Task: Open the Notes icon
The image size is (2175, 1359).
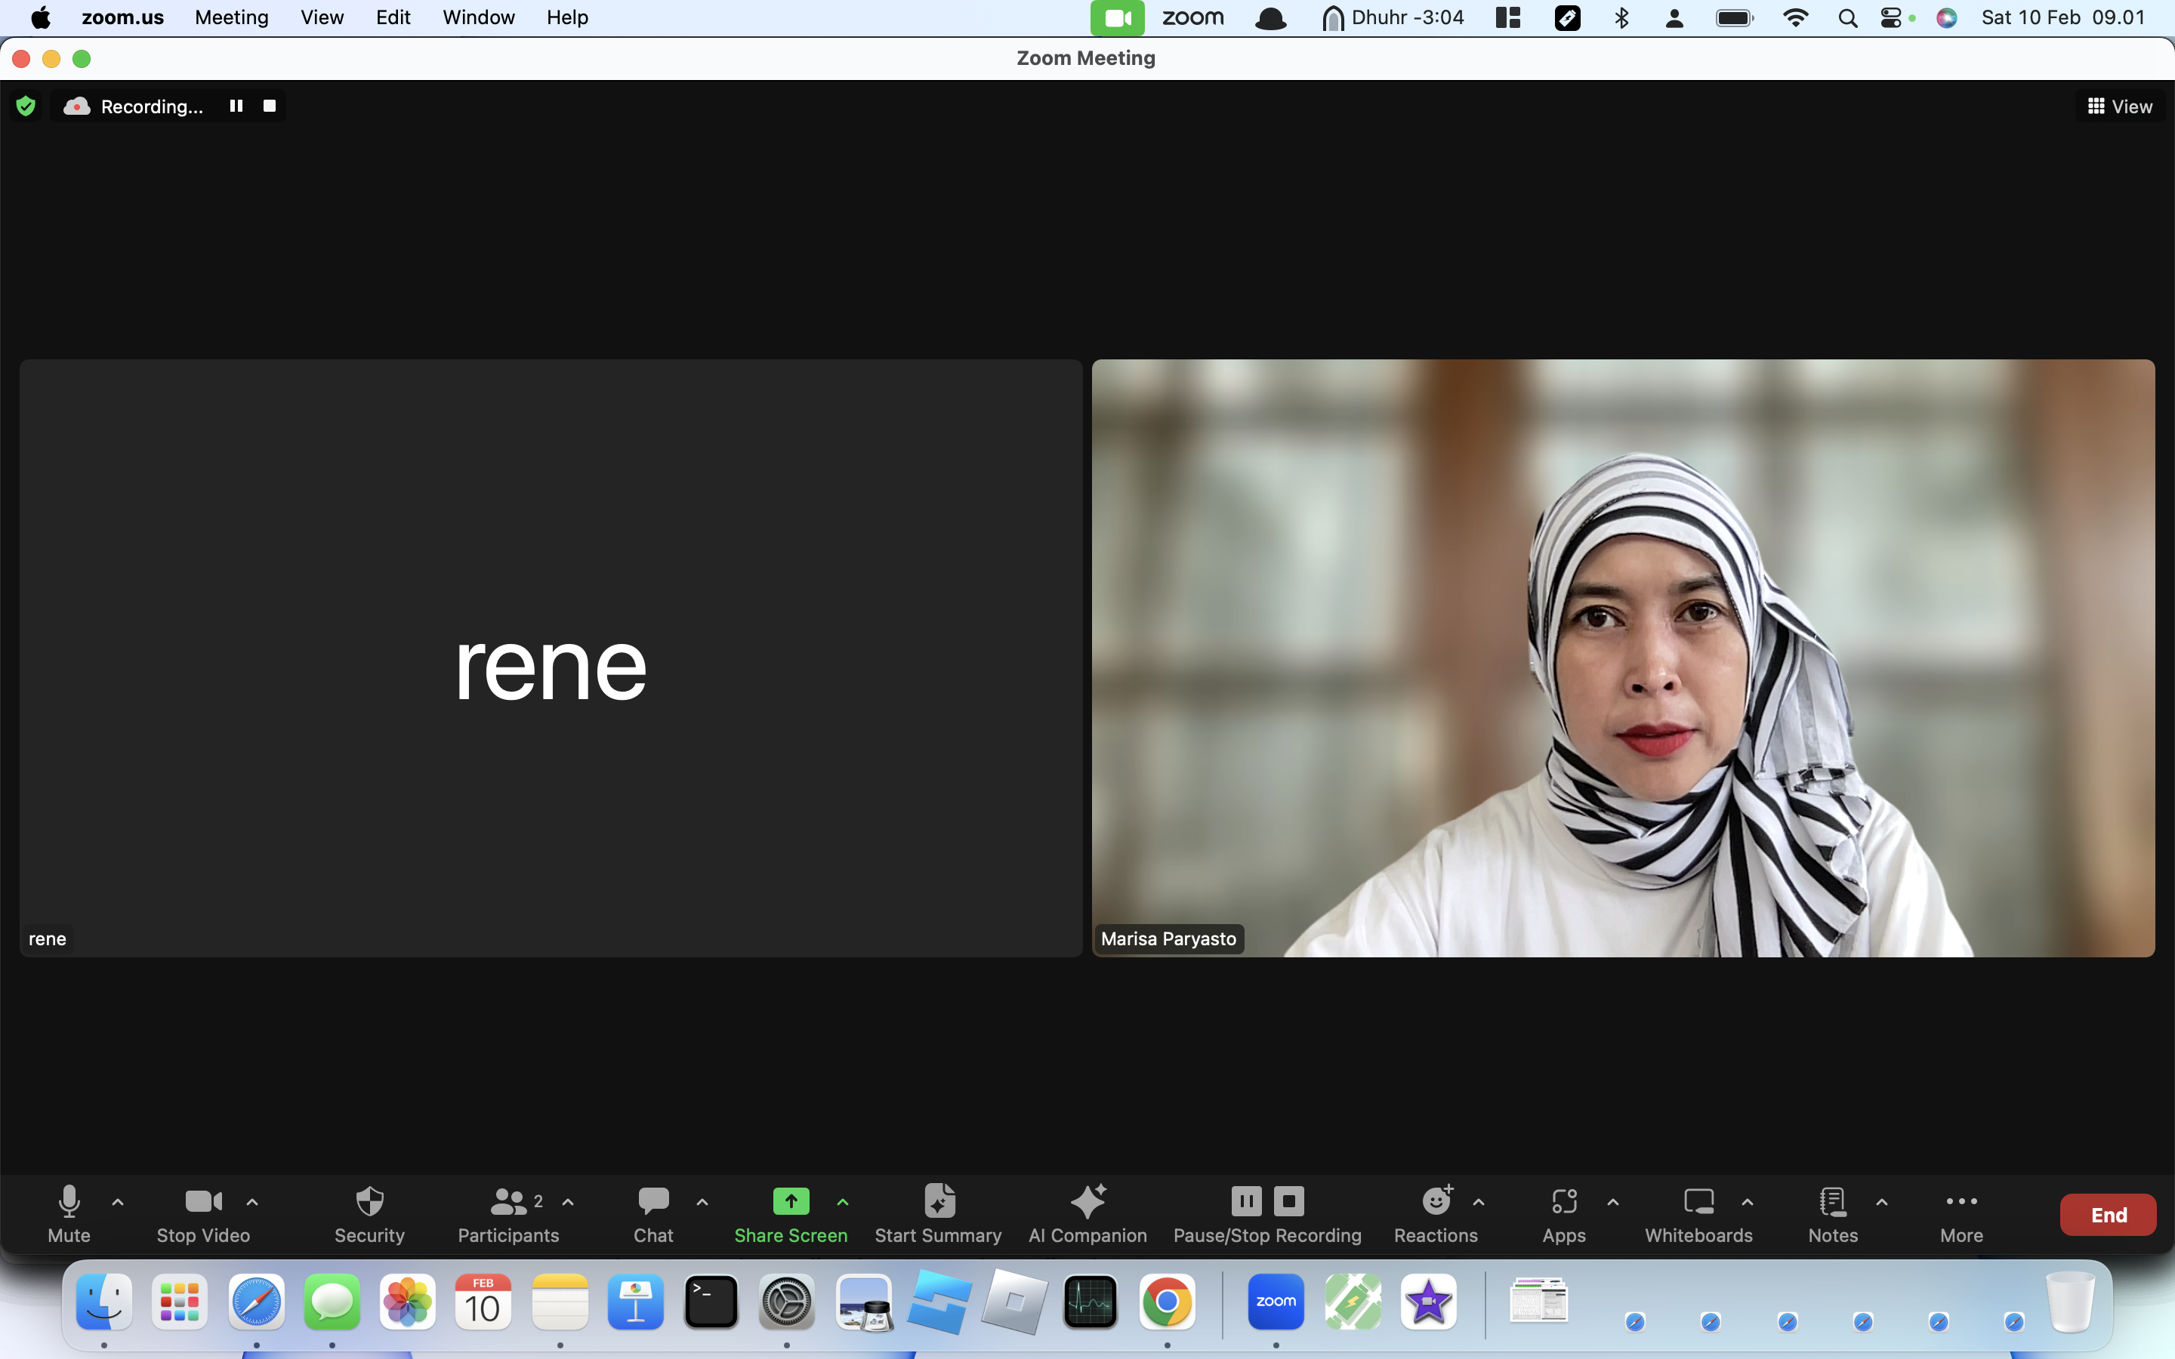Action: pyautogui.click(x=1833, y=1200)
